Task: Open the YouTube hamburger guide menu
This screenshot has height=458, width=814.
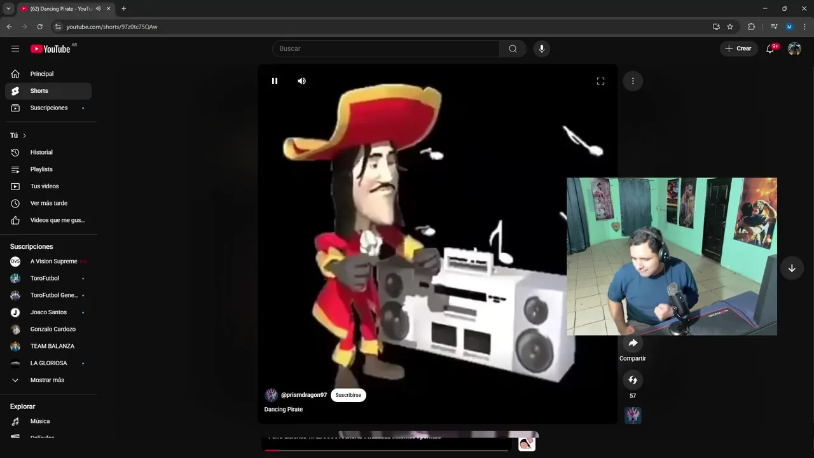Action: (x=15, y=48)
